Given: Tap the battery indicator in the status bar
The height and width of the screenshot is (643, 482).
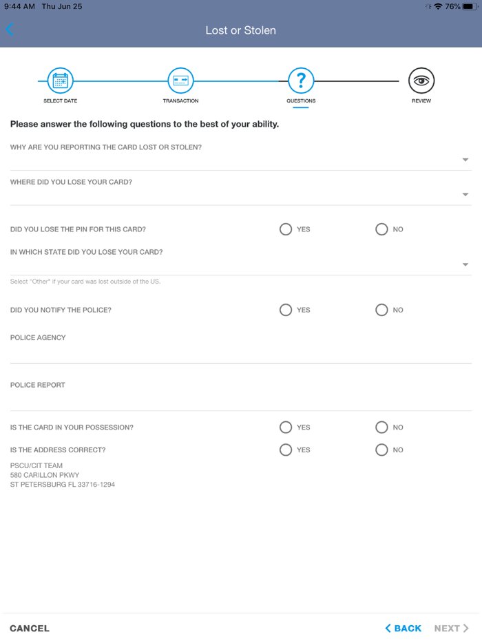Looking at the screenshot, I should 468,6.
